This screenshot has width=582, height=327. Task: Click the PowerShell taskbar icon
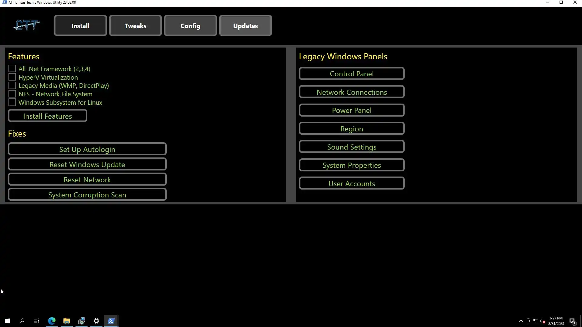point(111,321)
